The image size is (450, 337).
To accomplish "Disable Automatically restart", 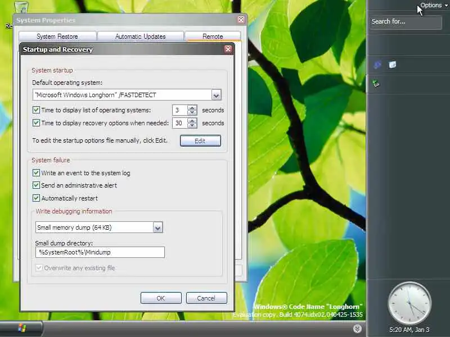I will point(36,198).
